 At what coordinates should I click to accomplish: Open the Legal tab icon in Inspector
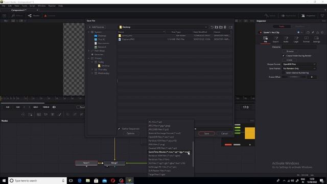296,39
